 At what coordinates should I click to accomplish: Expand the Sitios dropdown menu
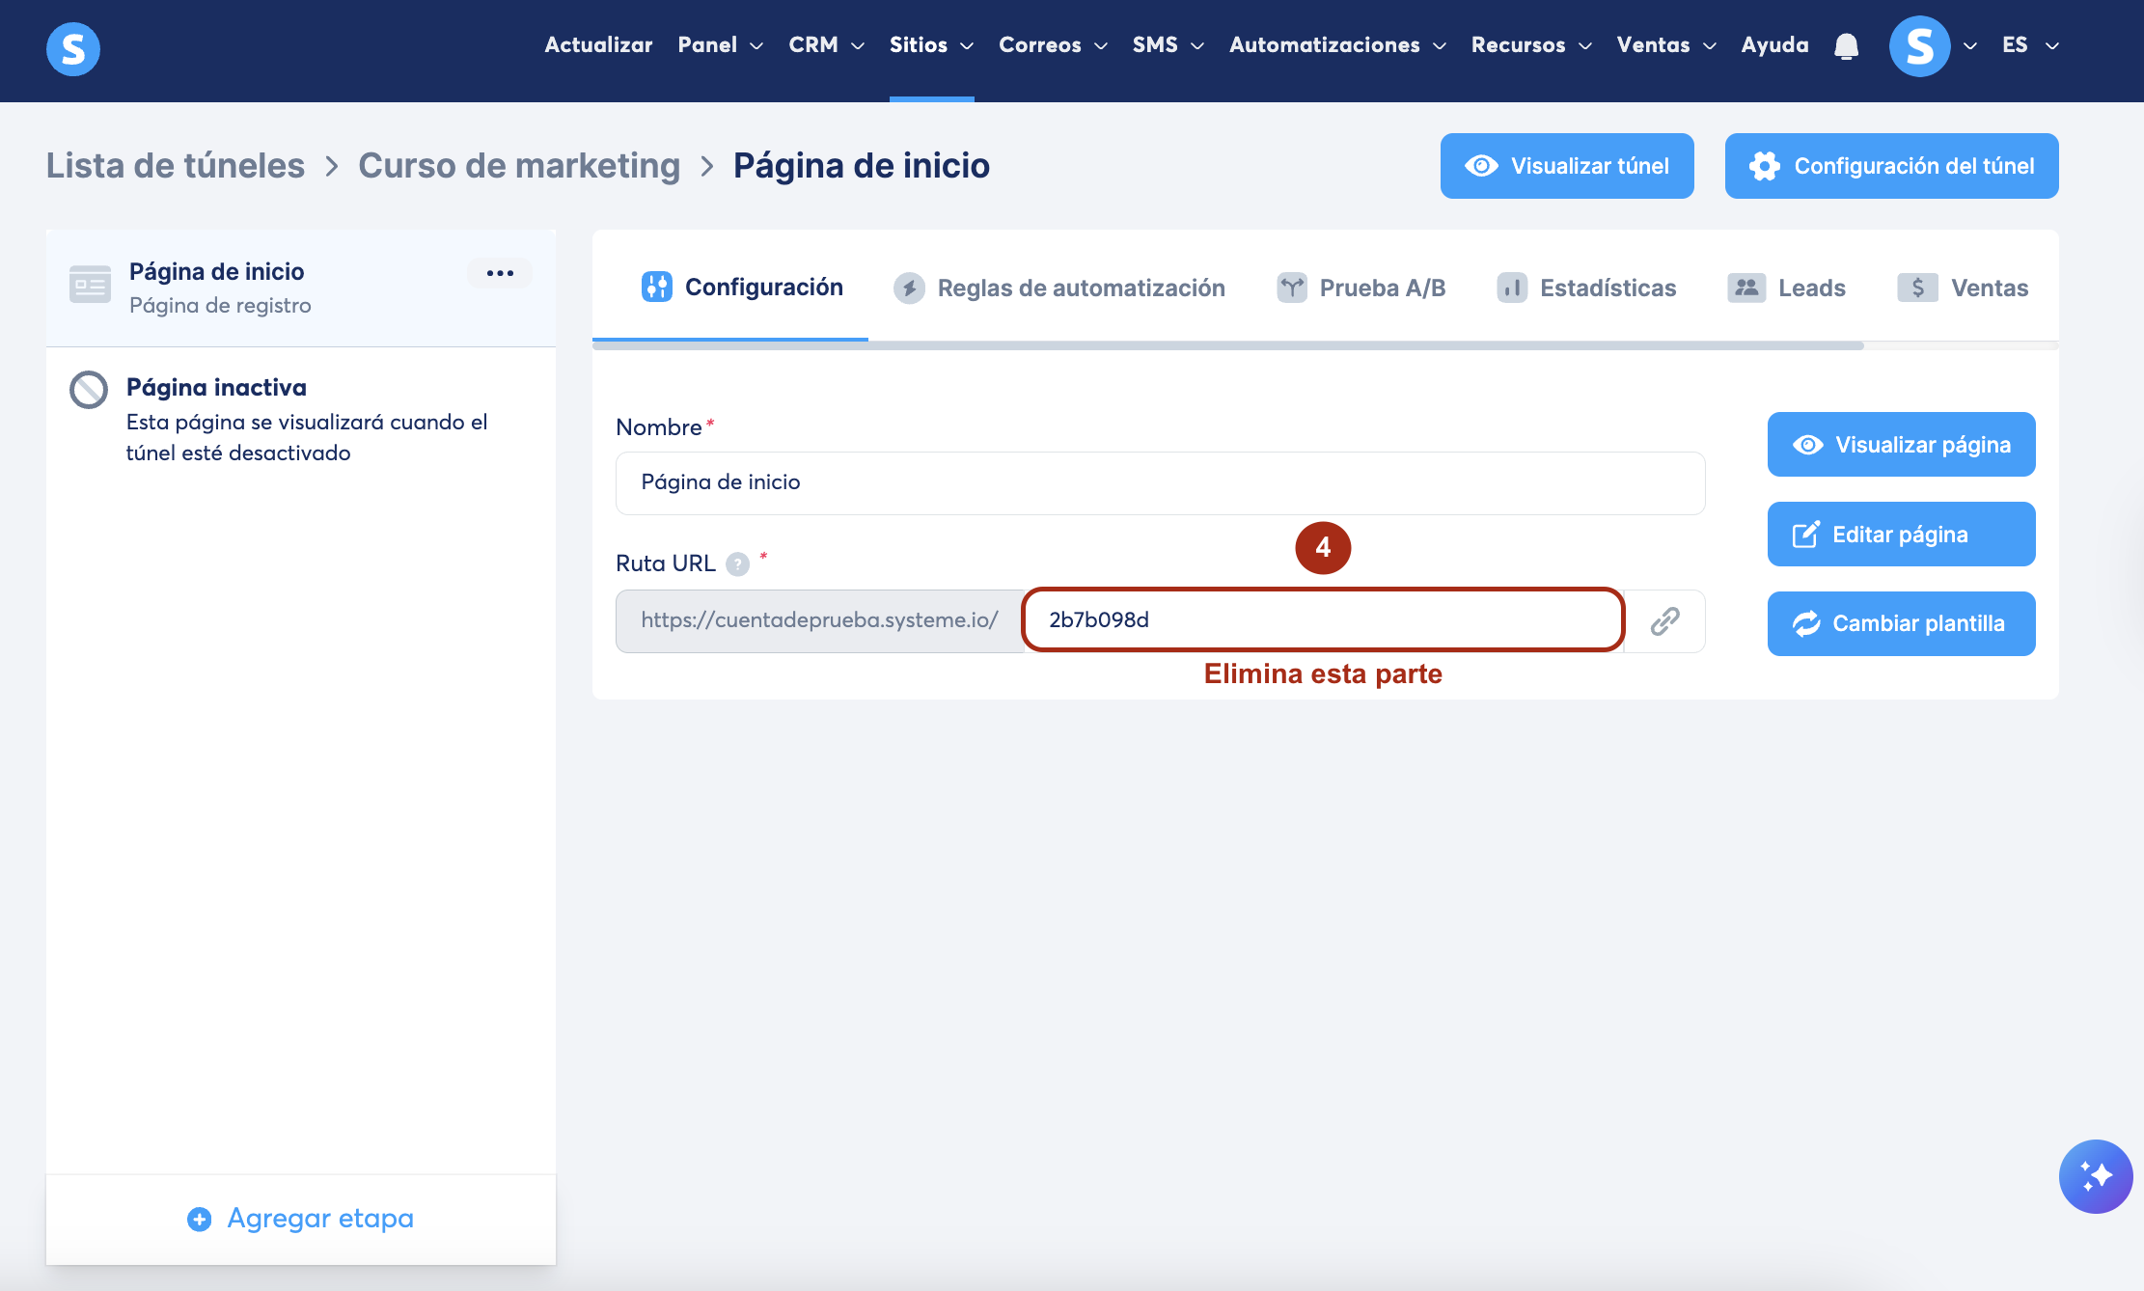click(931, 45)
